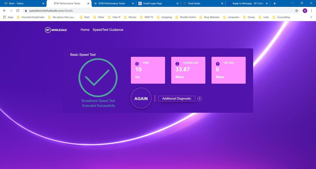Image resolution: width=316 pixels, height=169 pixels.
Task: Click the browser reload page icon
Action: 18,10
